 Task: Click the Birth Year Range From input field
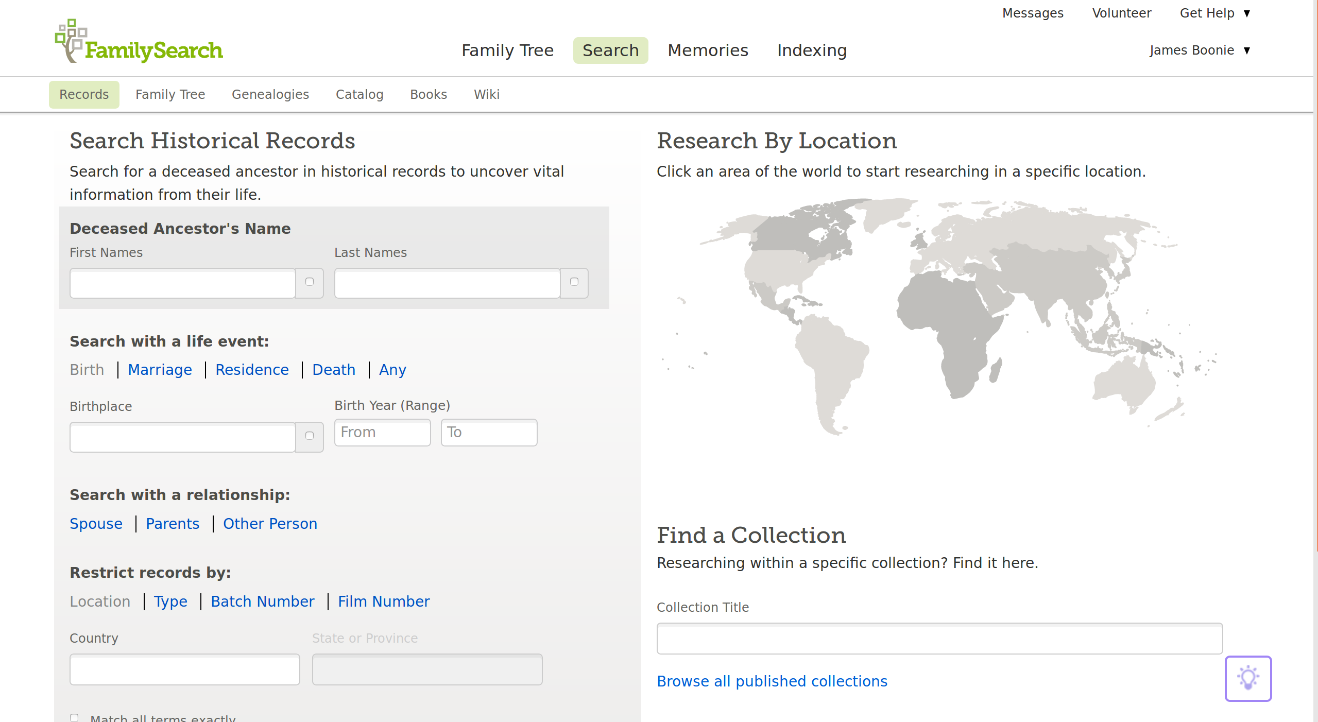pos(381,432)
